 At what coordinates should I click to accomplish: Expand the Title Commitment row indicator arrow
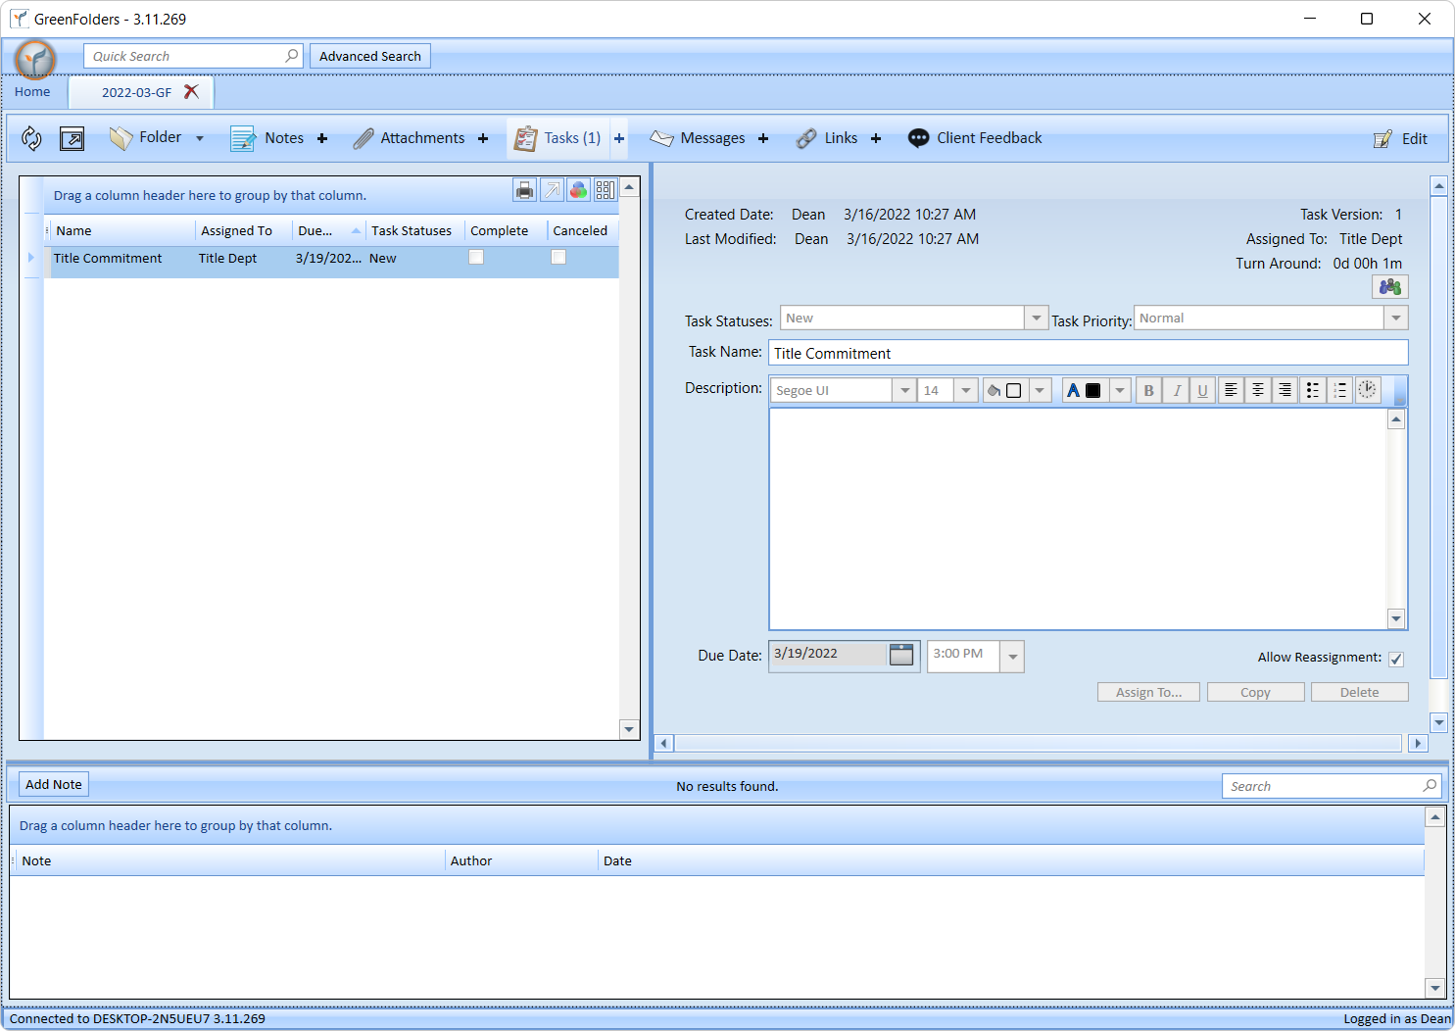tap(31, 258)
